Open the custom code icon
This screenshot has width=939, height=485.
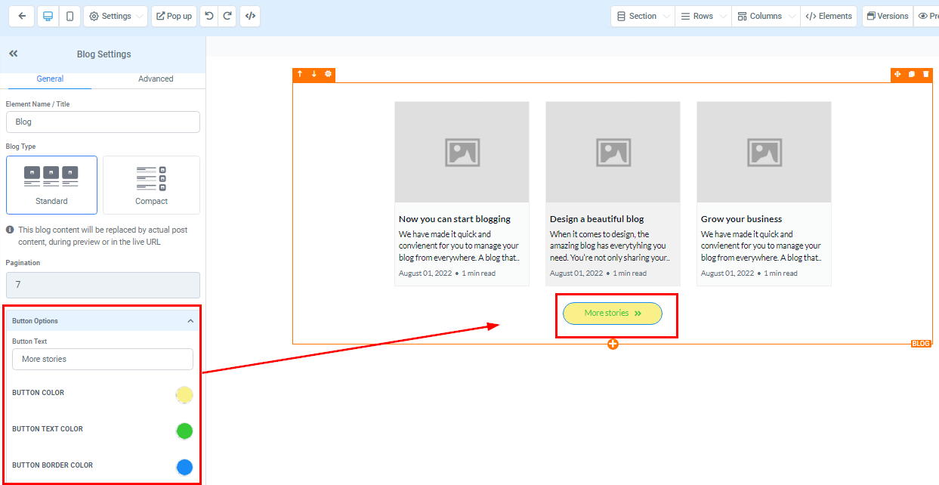point(250,16)
